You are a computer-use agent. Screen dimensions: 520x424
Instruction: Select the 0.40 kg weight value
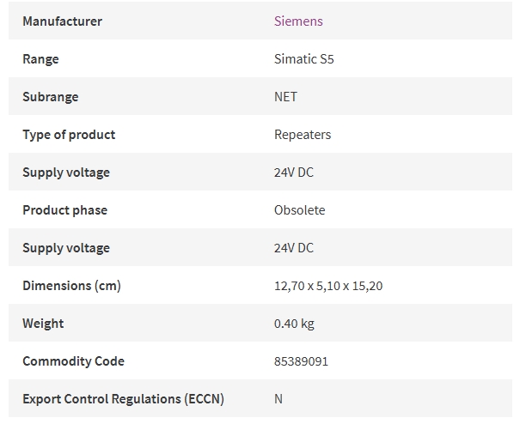pos(294,324)
